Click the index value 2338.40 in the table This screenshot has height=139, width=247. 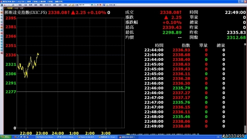[x=181, y=59]
